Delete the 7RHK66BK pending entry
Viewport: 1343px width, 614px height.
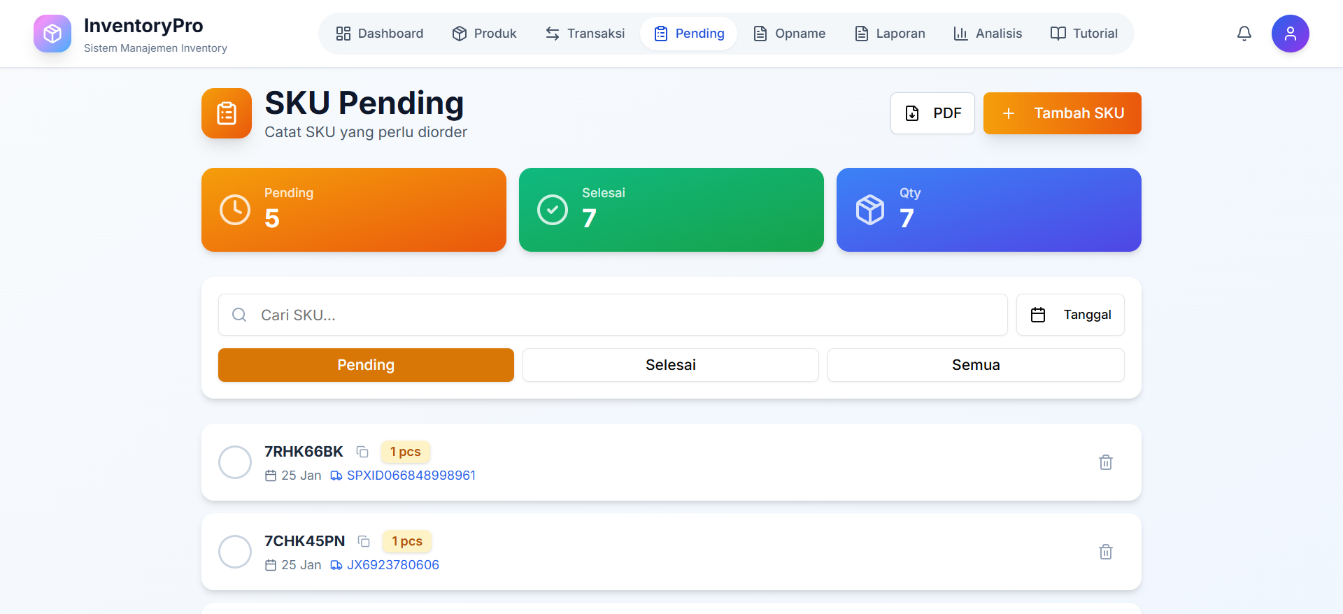point(1106,462)
